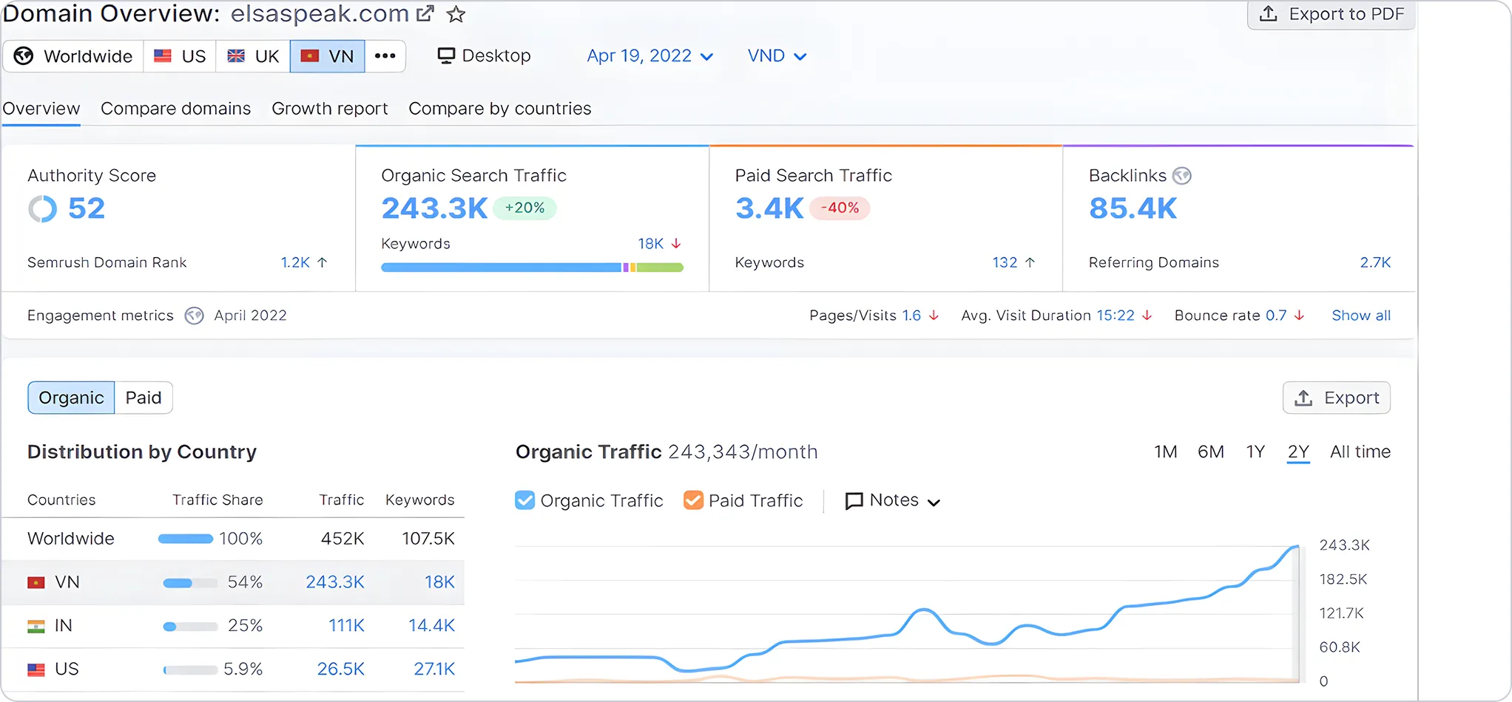Select the Worldwide globe icon

click(23, 55)
